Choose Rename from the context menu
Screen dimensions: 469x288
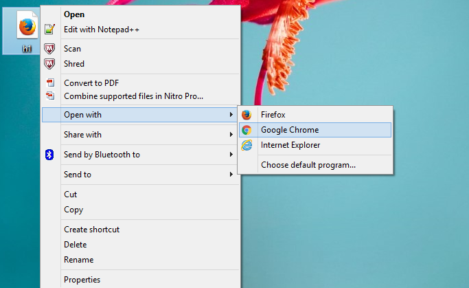point(141,260)
